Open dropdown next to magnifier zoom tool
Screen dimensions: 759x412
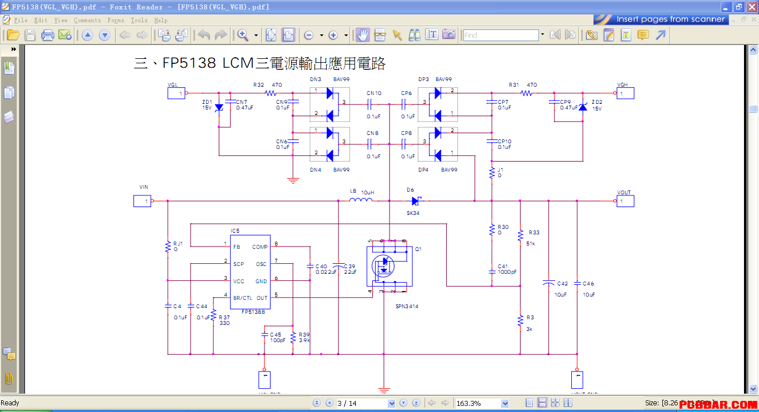256,35
